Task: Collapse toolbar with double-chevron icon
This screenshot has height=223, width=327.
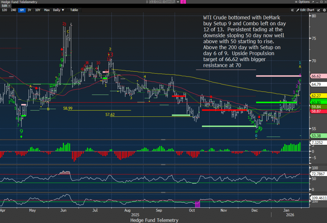Action: pyautogui.click(x=293, y=10)
